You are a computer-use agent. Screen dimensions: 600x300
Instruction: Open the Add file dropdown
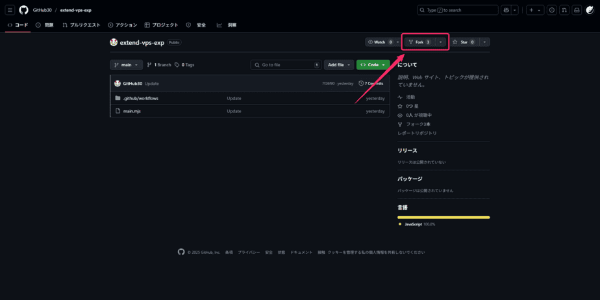339,65
